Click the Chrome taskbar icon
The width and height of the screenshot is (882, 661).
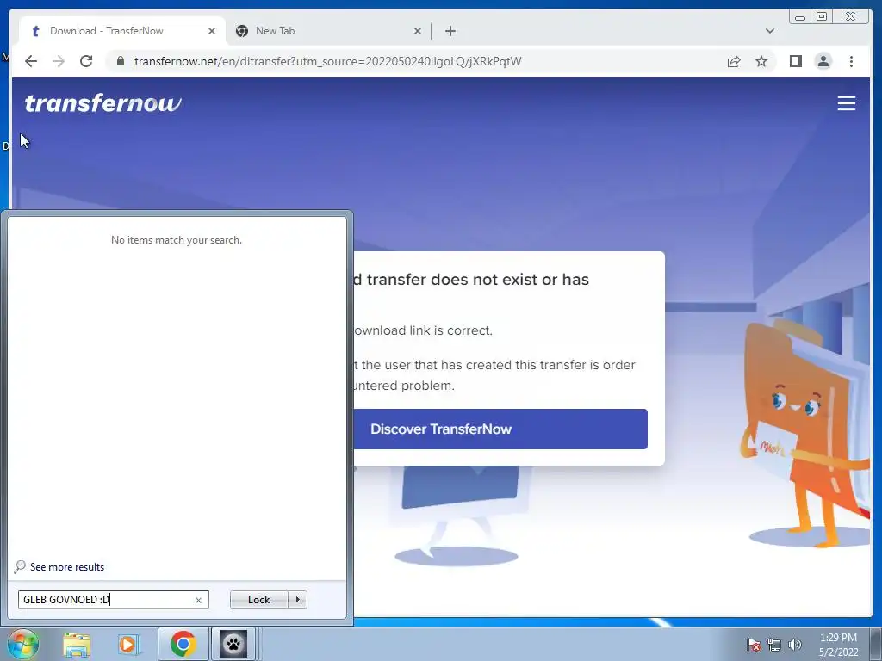pyautogui.click(x=183, y=644)
